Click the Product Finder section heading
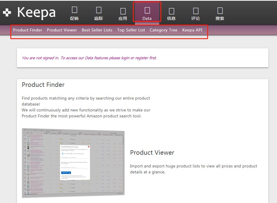This screenshot has height=203, width=277. coord(43,85)
